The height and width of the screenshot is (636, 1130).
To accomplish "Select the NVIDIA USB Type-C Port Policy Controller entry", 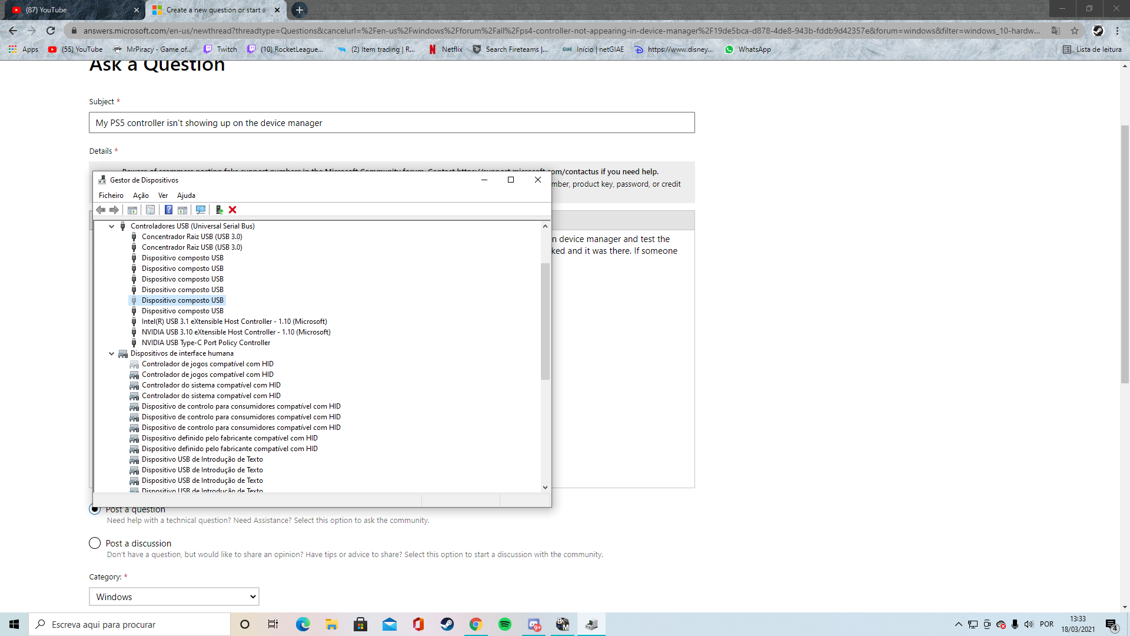I will click(205, 342).
